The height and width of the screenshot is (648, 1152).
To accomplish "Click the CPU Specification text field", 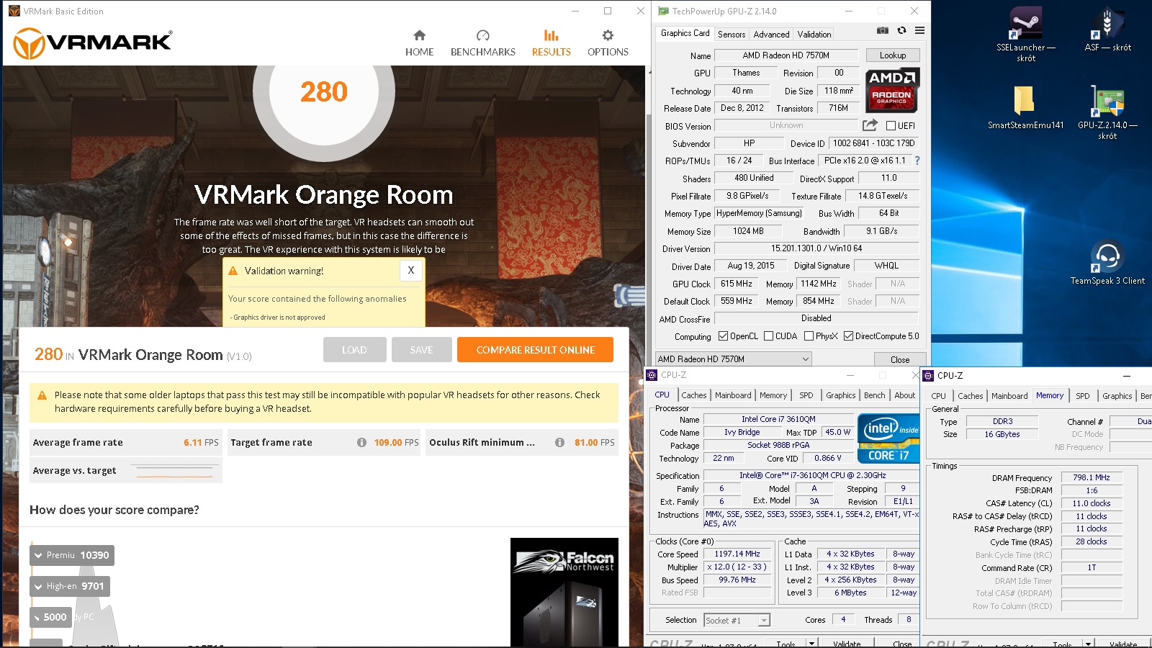I will (812, 475).
